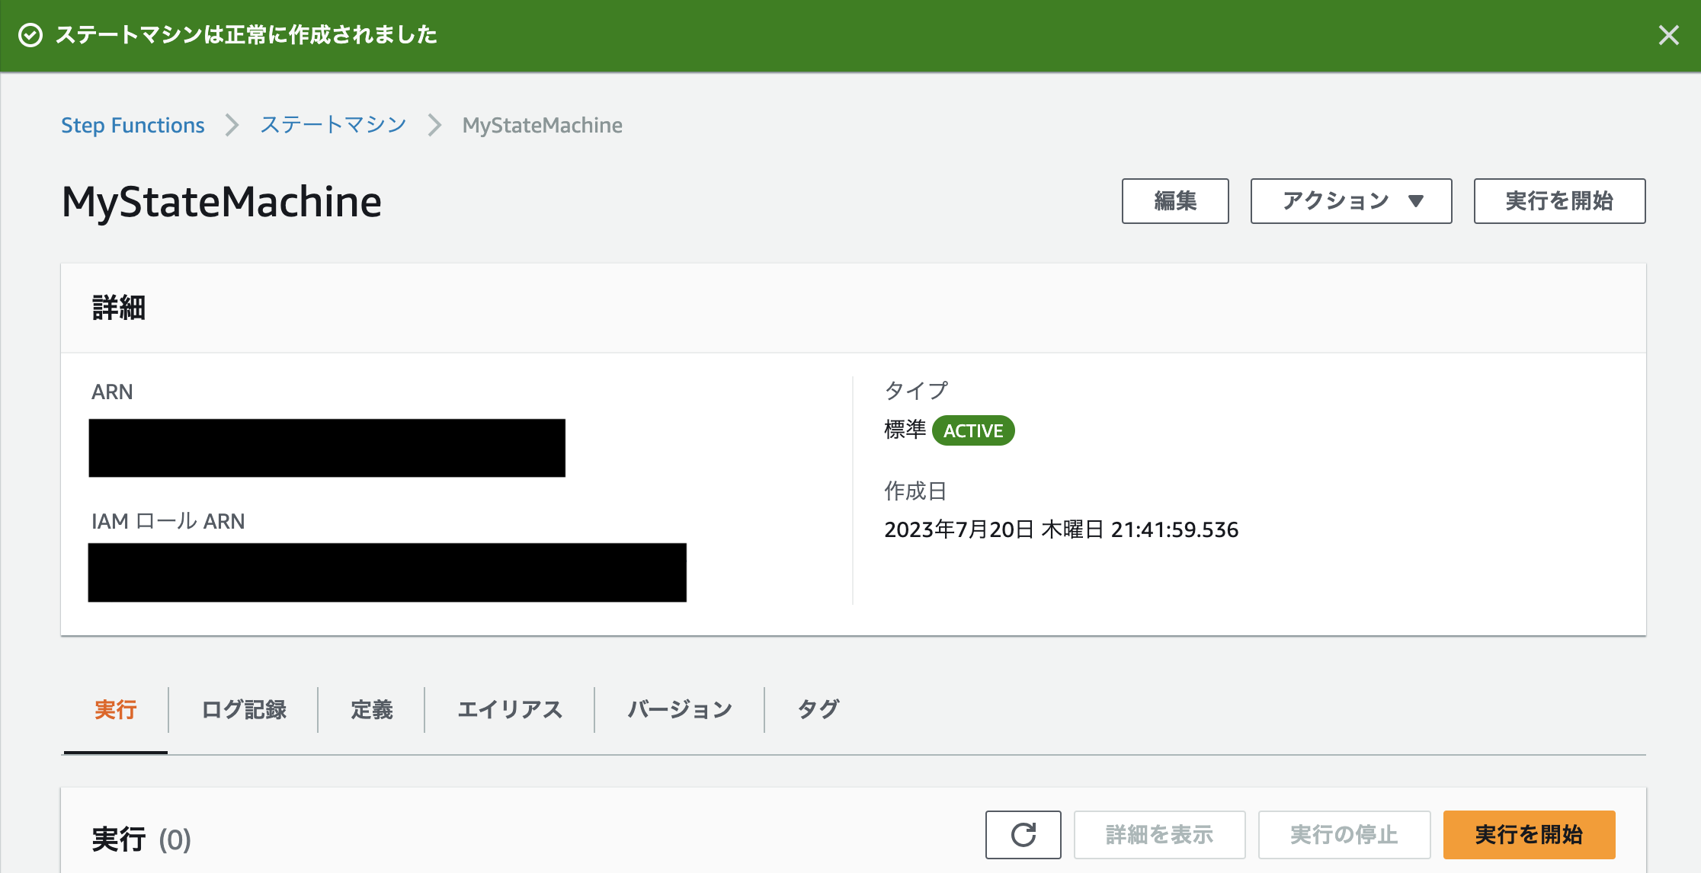Image resolution: width=1701 pixels, height=873 pixels.
Task: Click the chevron after Step Functions breadcrumb
Action: coord(232,125)
